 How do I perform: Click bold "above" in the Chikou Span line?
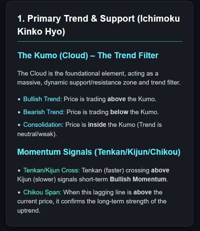tap(143, 192)
